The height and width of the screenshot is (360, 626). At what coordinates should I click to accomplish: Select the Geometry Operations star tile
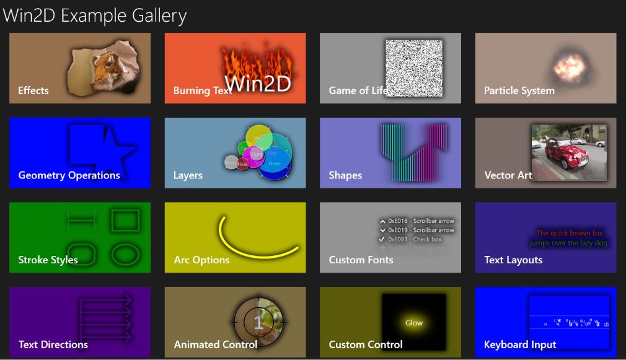pyautogui.click(x=79, y=152)
